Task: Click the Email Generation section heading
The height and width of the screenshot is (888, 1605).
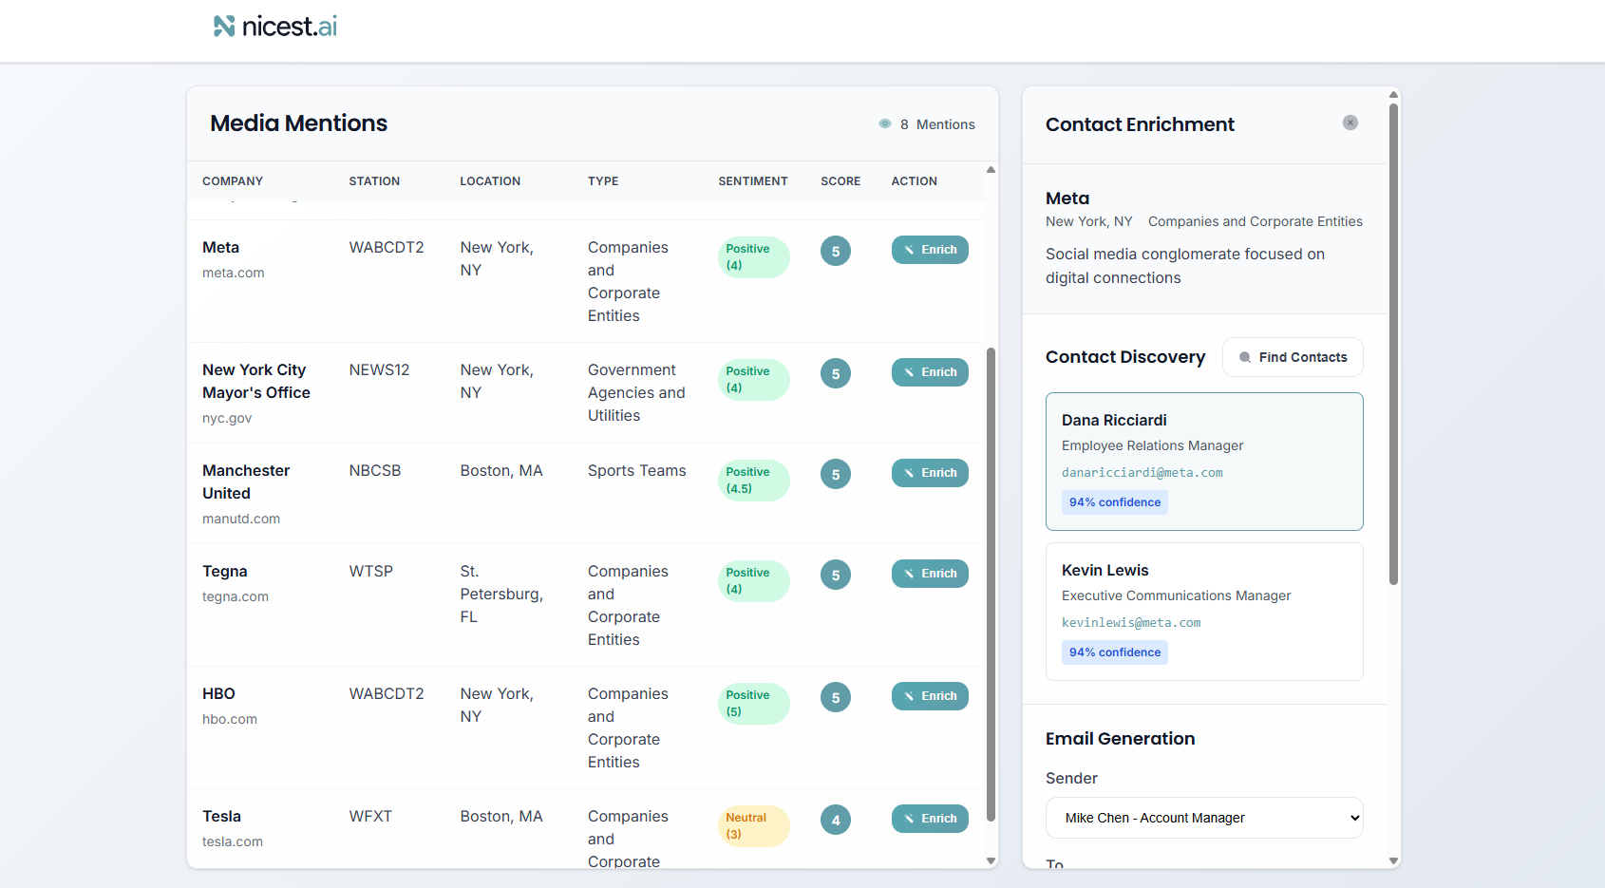Action: coord(1121,739)
